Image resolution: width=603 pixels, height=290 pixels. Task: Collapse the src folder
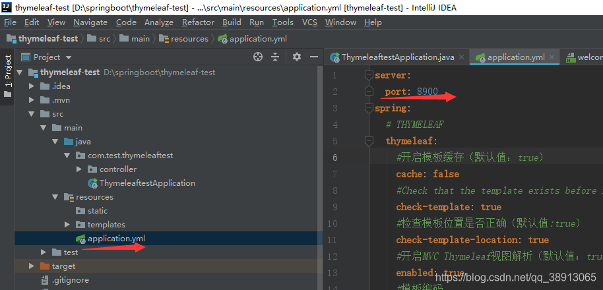32,114
